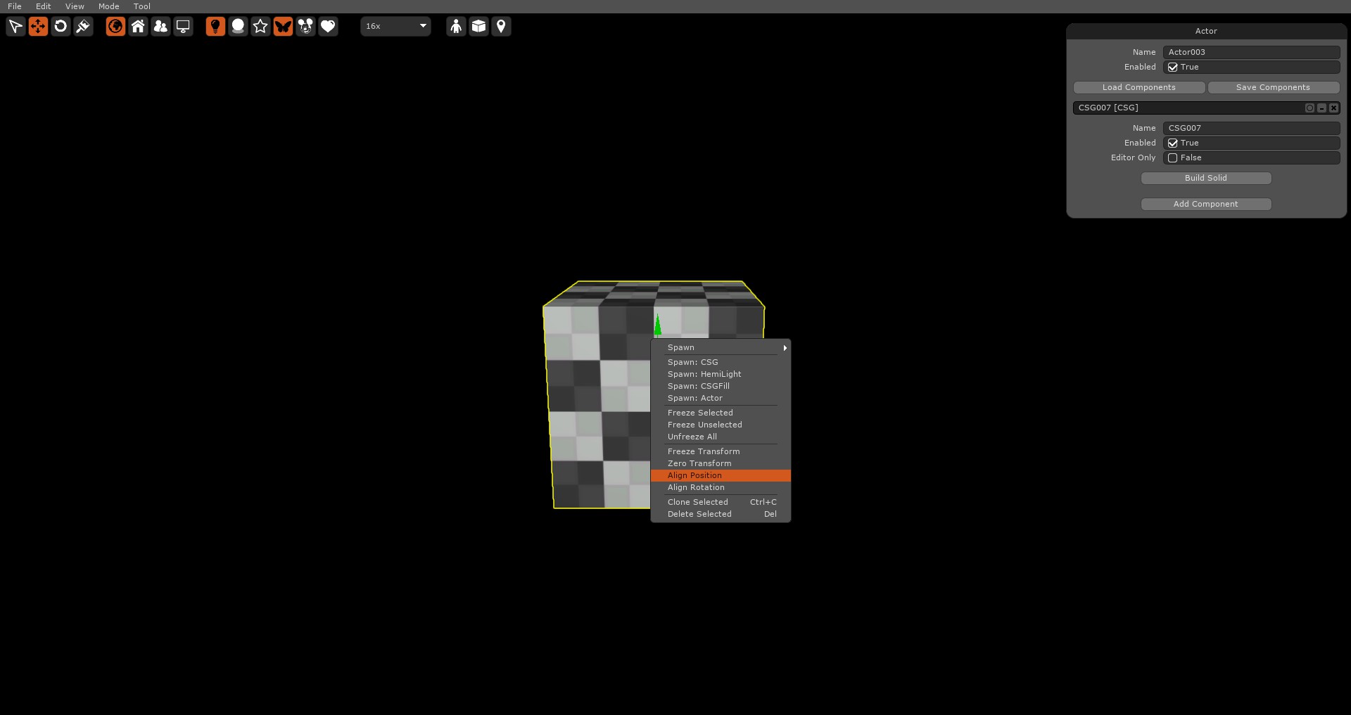Click the heart toolbar icon

328,27
